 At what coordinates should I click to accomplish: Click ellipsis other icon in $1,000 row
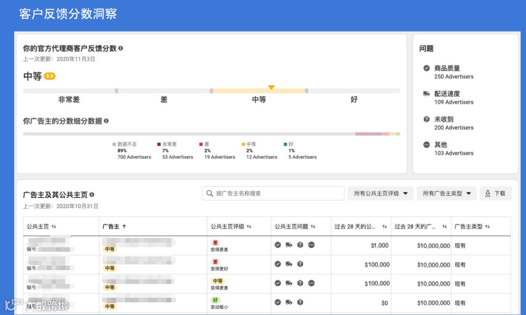tap(311, 245)
